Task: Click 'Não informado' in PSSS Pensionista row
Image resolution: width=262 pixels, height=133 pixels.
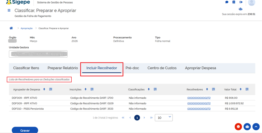Action: click(x=137, y=109)
